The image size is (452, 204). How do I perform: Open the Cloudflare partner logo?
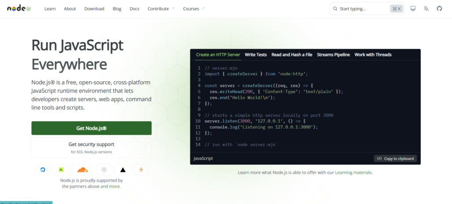(x=83, y=170)
